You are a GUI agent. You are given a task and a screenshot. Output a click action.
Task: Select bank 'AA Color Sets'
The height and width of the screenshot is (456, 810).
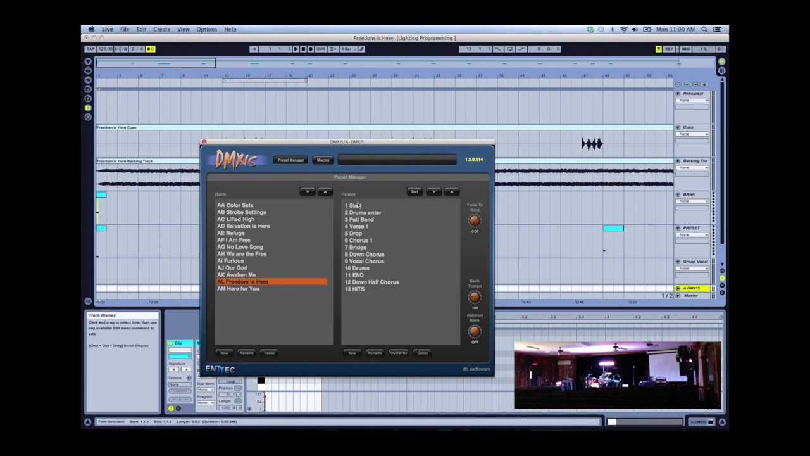(235, 205)
